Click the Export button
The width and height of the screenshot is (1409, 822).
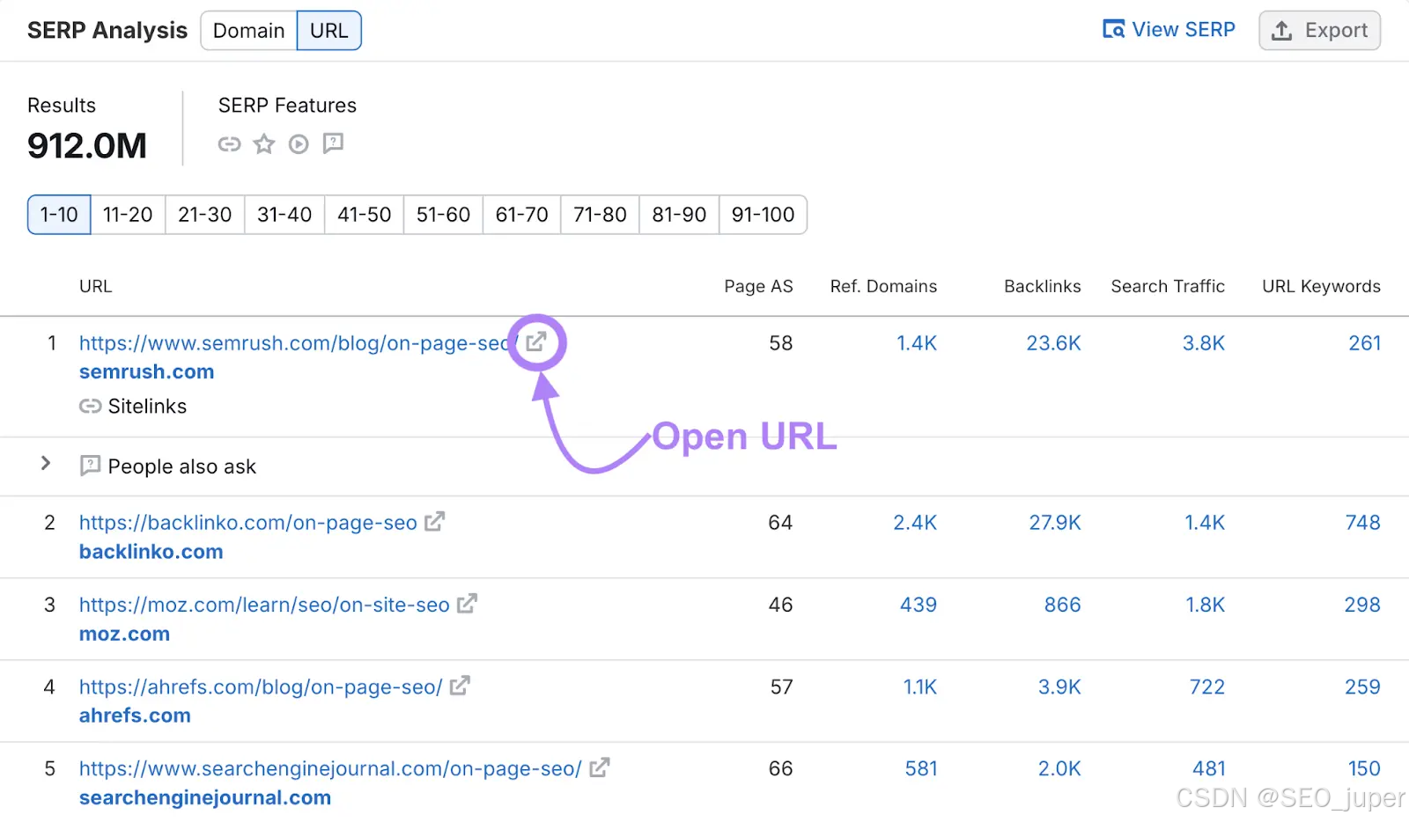(x=1320, y=31)
